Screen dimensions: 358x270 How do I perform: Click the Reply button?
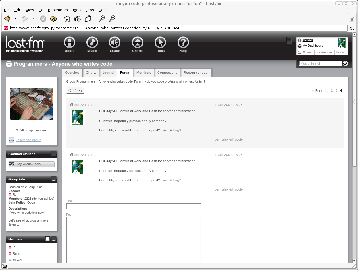tap(75, 90)
